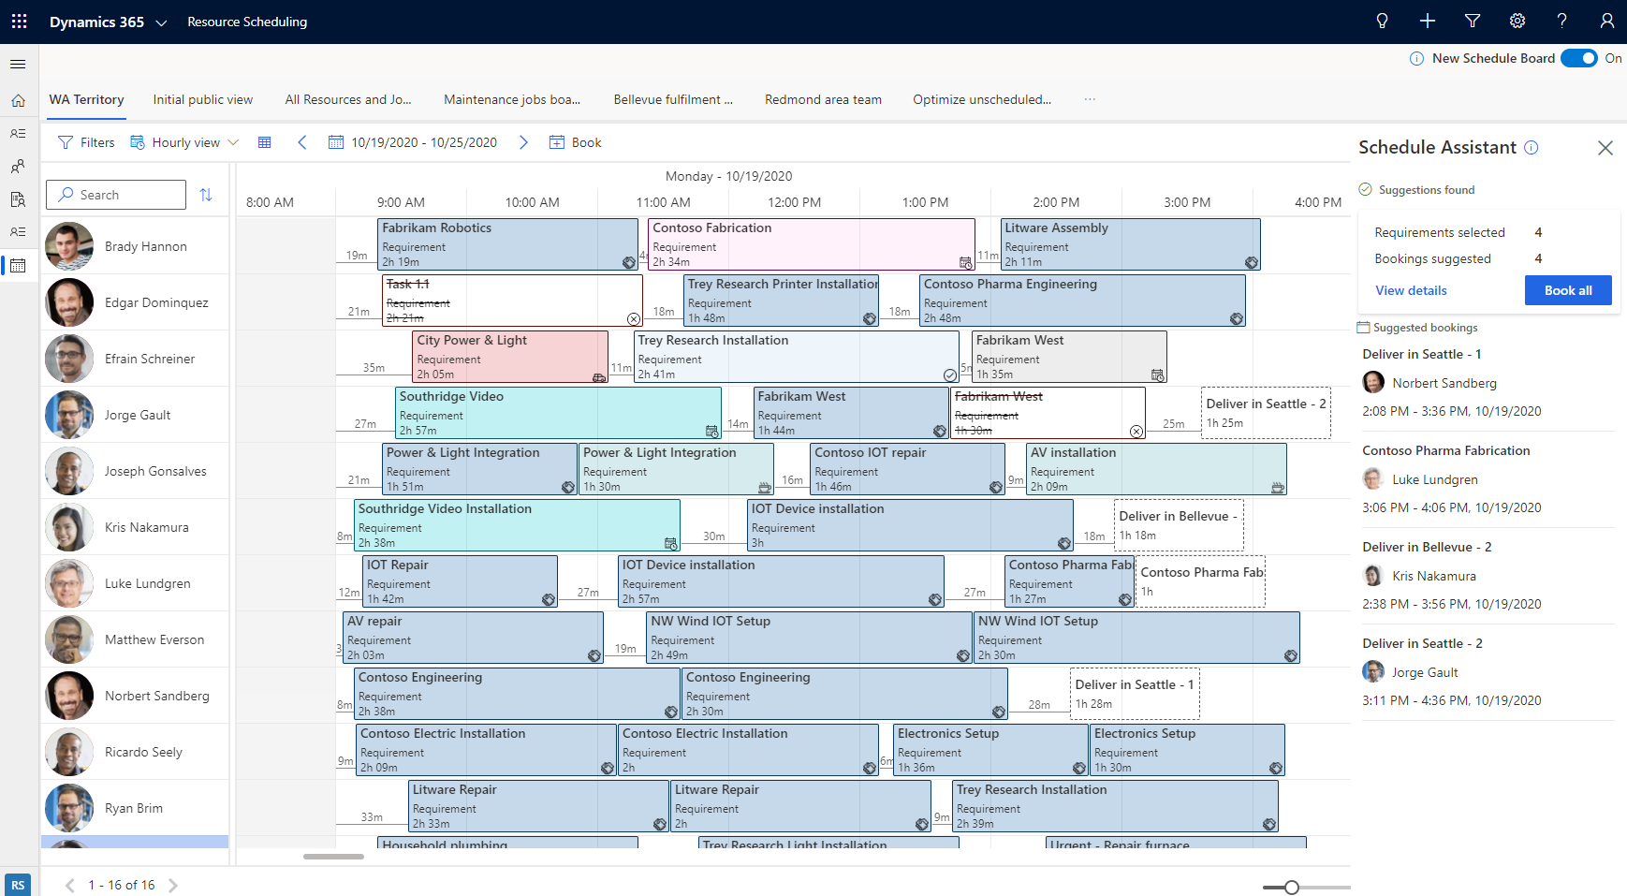Image resolution: width=1627 pixels, height=896 pixels.
Task: Switch to Initial public view tab
Action: click(203, 99)
